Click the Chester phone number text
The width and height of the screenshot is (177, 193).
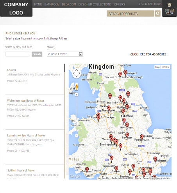[17, 81]
